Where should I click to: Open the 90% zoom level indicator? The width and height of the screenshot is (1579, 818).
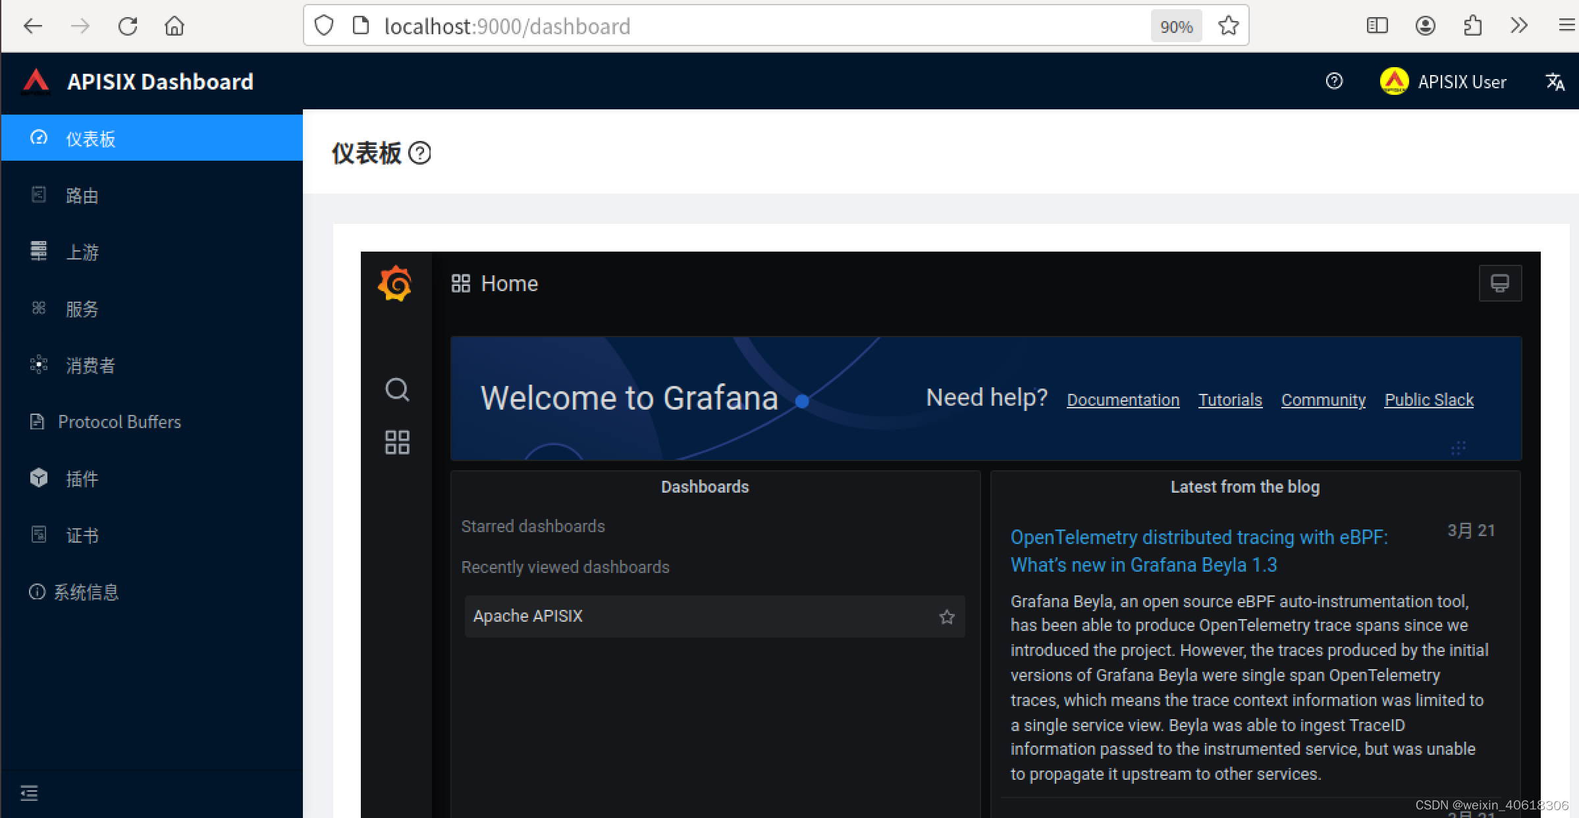(x=1176, y=26)
